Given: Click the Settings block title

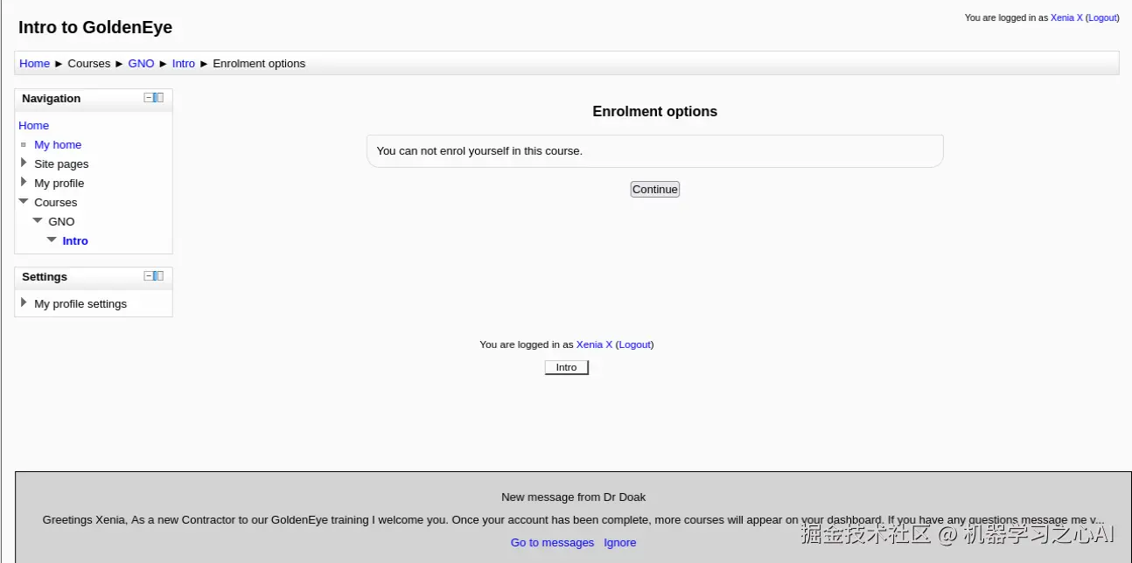Looking at the screenshot, I should [x=45, y=276].
